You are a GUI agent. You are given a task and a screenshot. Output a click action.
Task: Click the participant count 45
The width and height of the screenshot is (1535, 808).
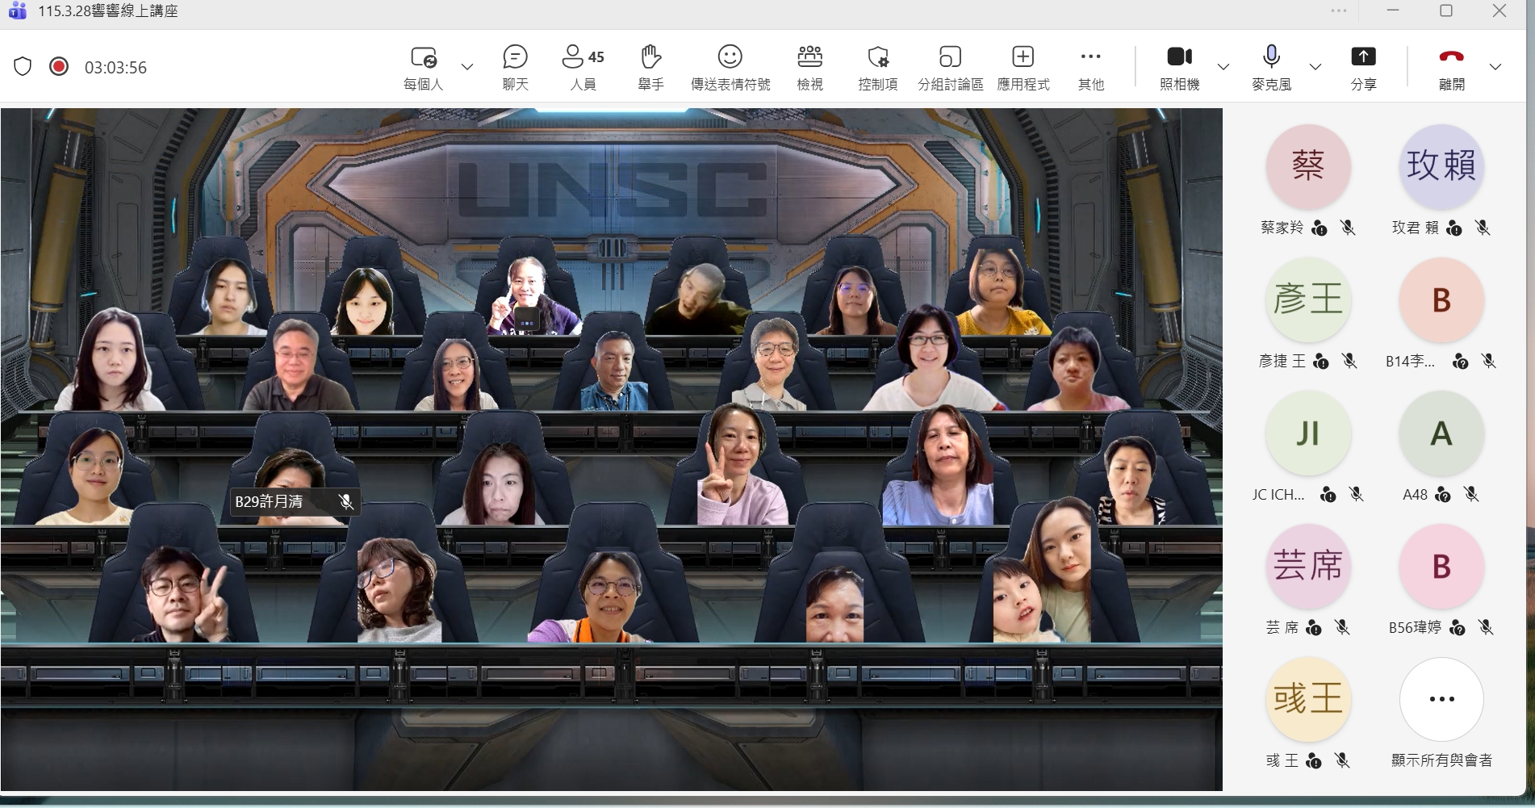click(x=596, y=57)
